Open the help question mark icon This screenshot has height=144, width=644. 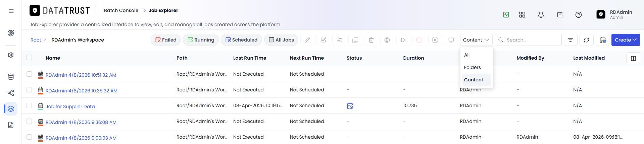point(579,15)
